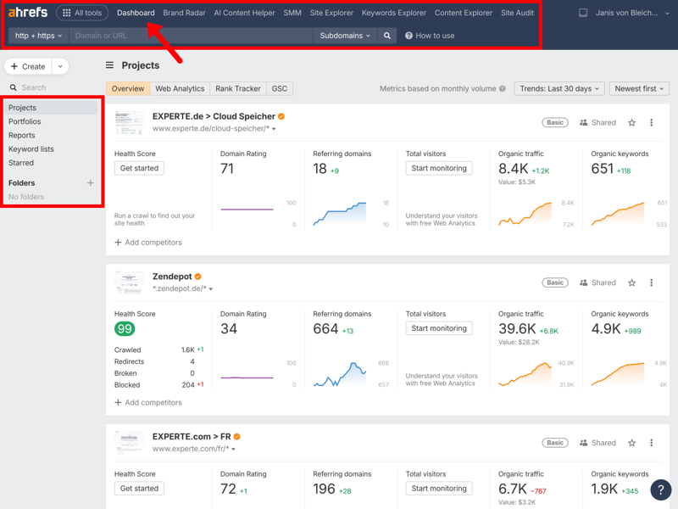Change Trends: Last 30 days dropdown
This screenshot has width=678, height=509.
(559, 89)
